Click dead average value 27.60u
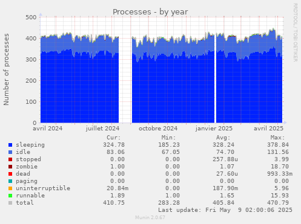The width and height of the screenshot is (301, 224). 227,174
